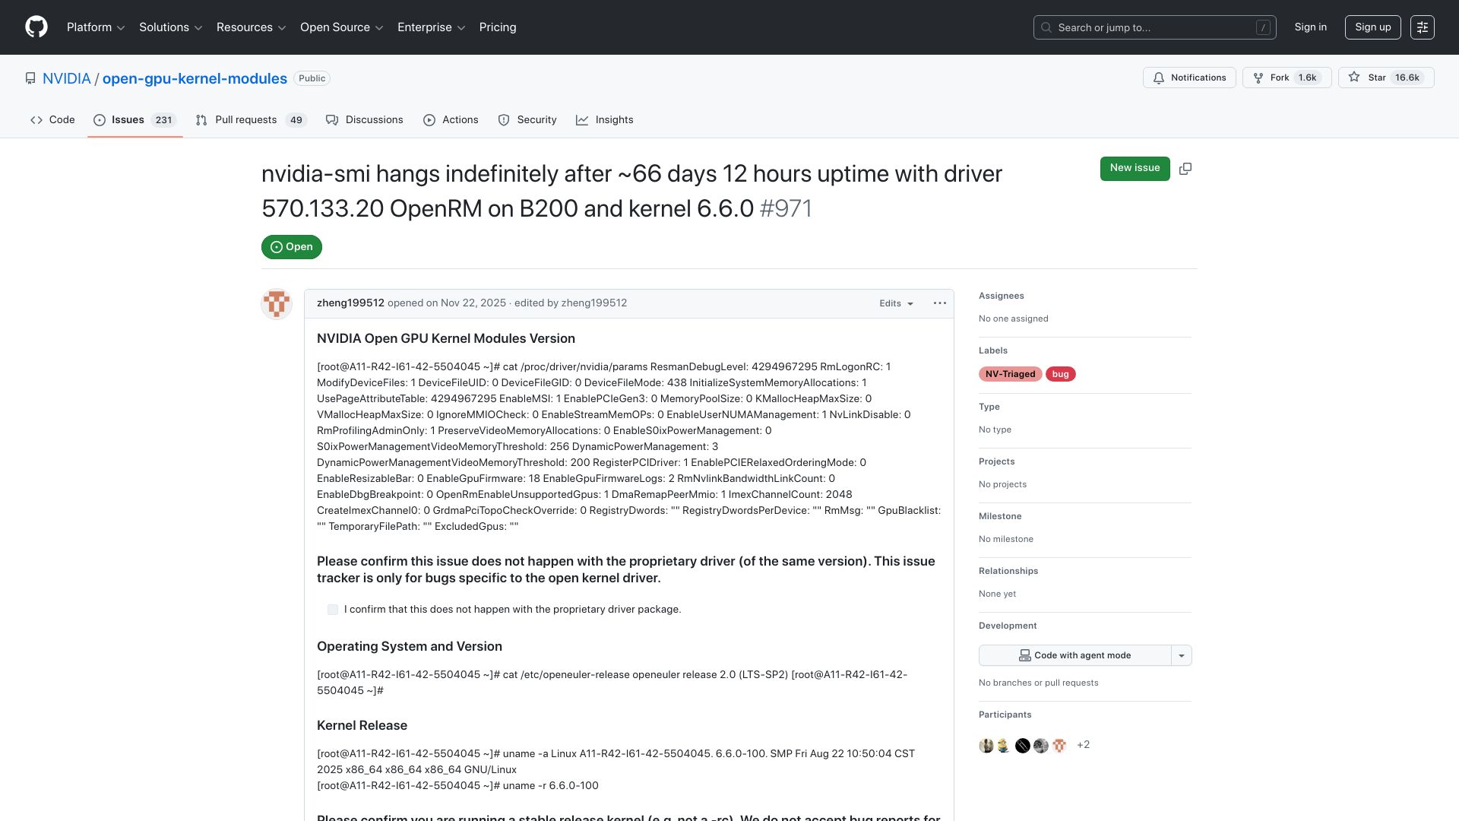This screenshot has height=821, width=1459.
Task: Open the Security tab
Action: point(527,120)
